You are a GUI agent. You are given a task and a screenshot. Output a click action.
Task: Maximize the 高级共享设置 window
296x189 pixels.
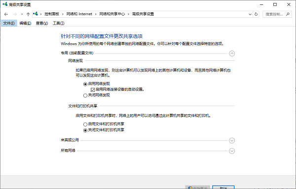coord(275,4)
